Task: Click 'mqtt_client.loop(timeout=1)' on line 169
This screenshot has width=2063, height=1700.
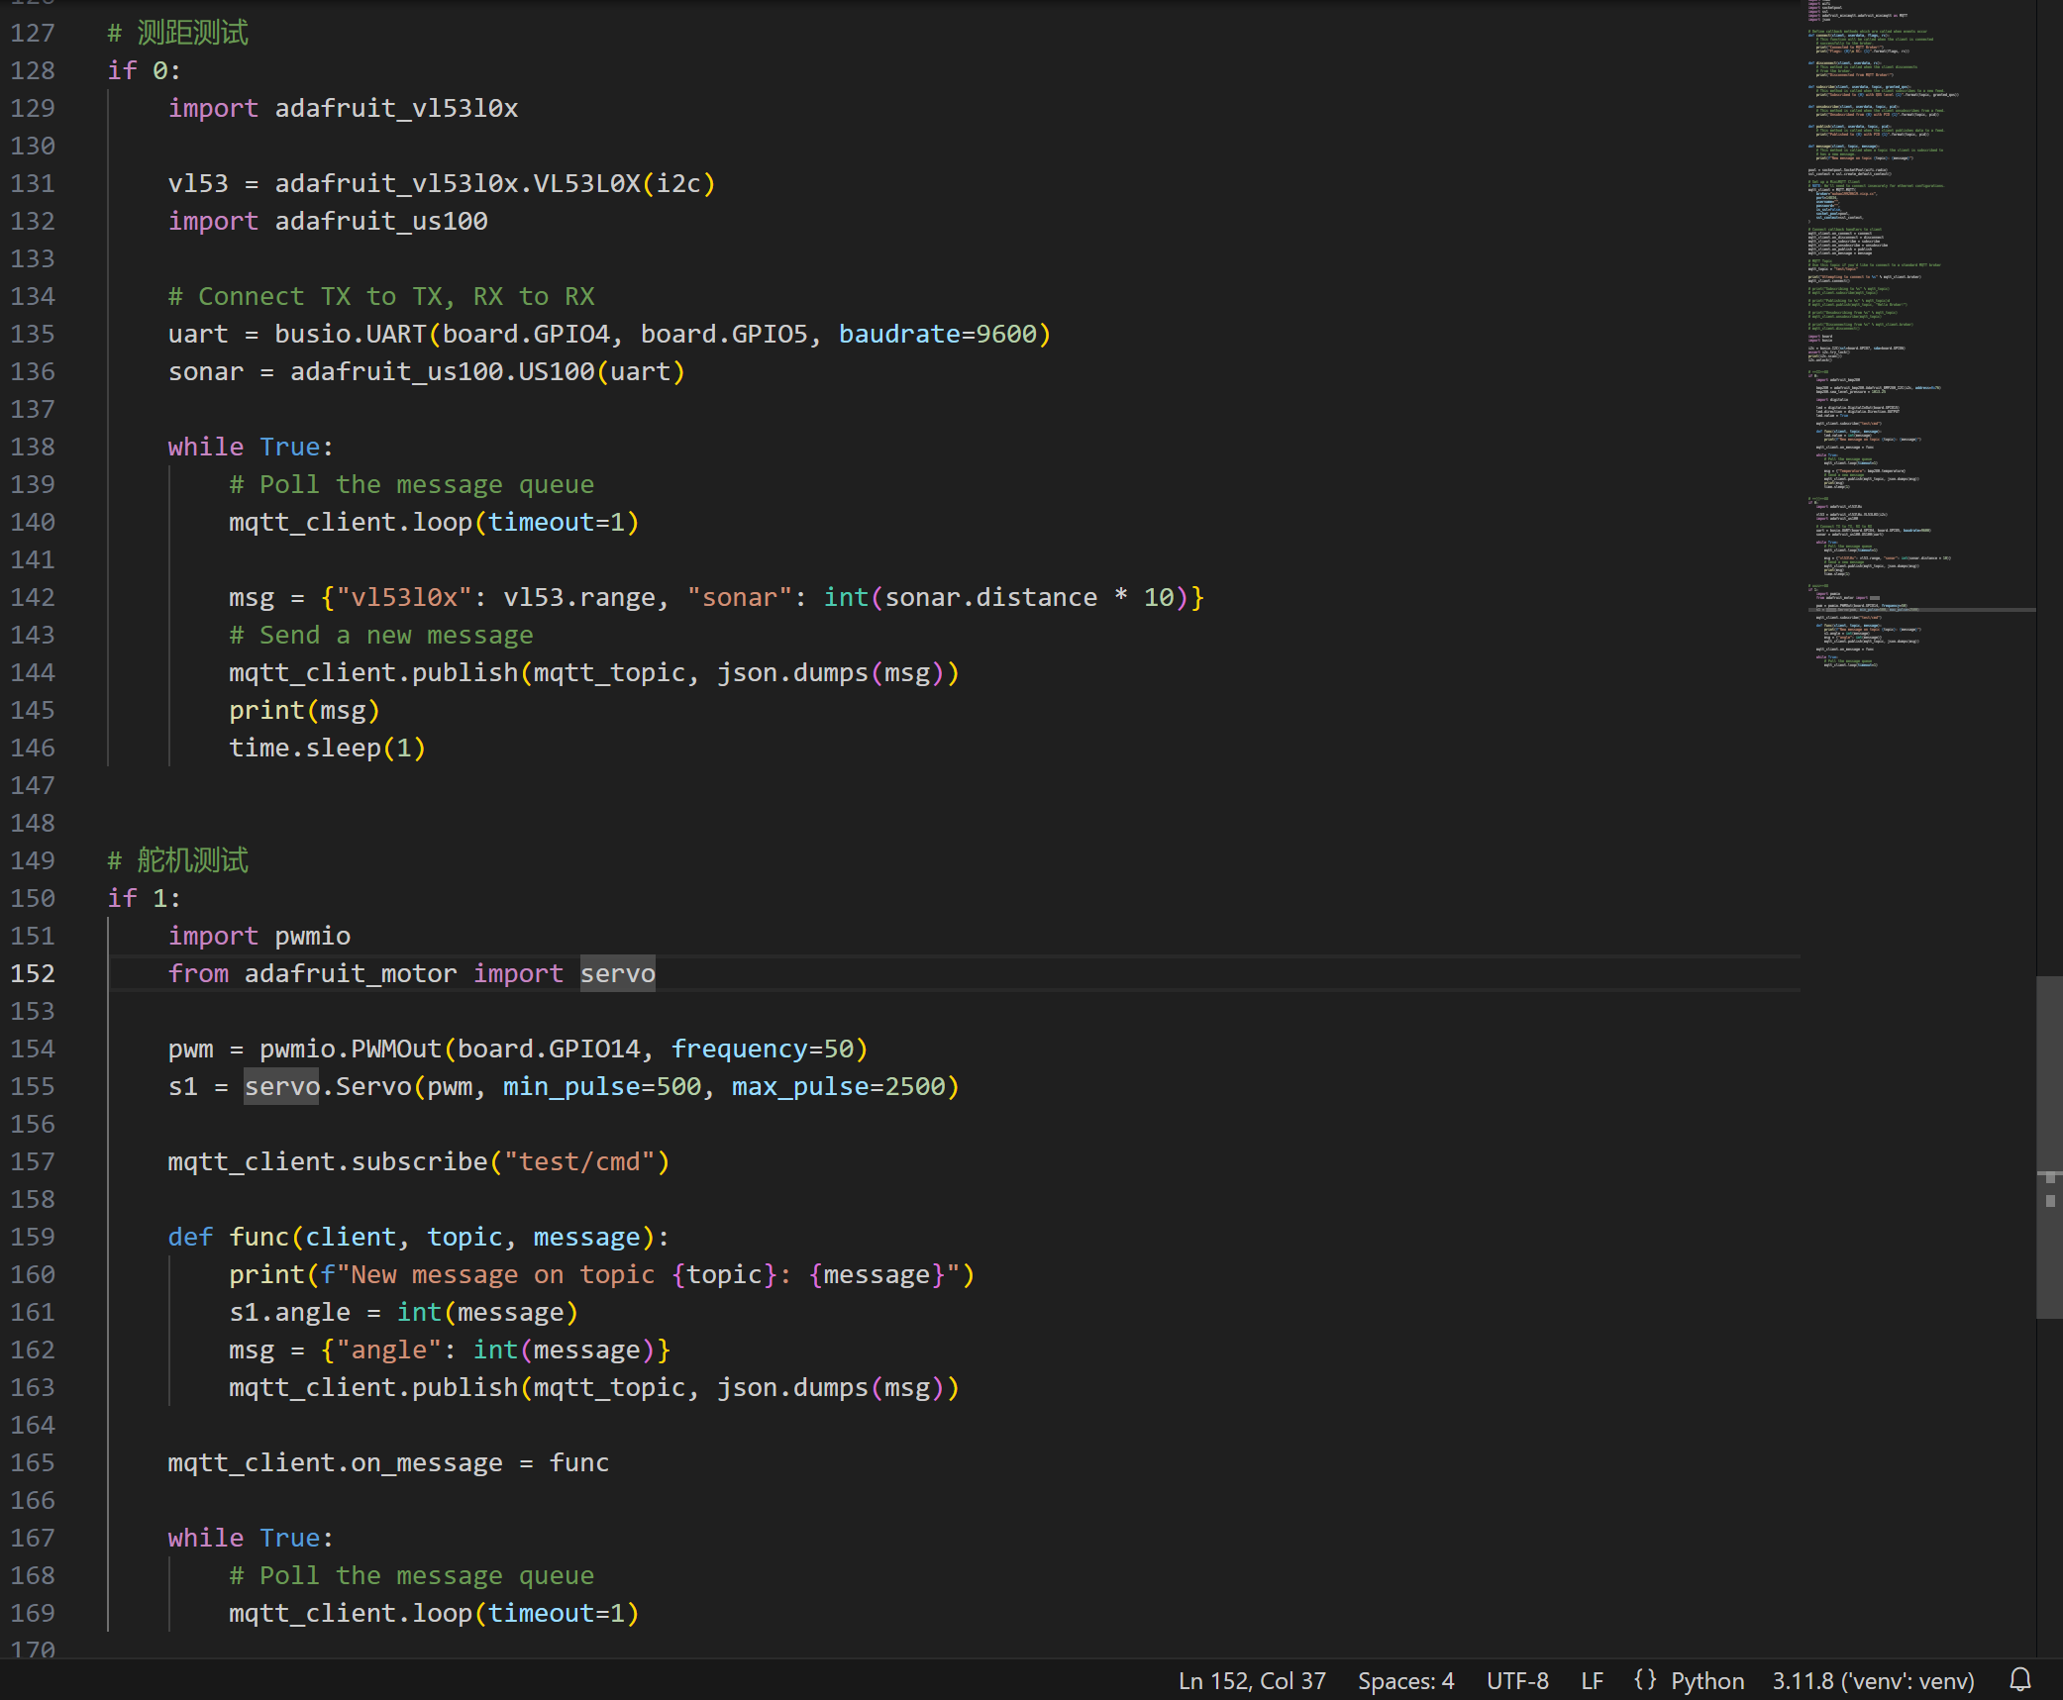Action: (x=435, y=1613)
